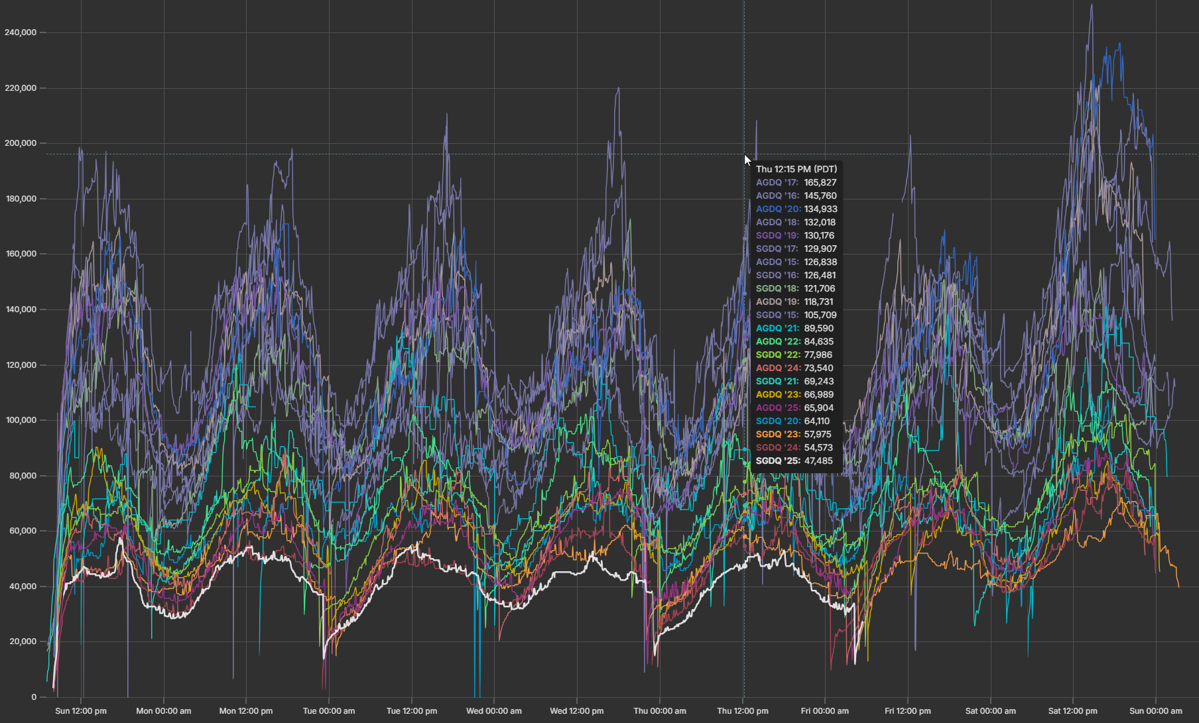1199x723 pixels.
Task: Click the 240,000 y-axis label
Action: [x=21, y=32]
